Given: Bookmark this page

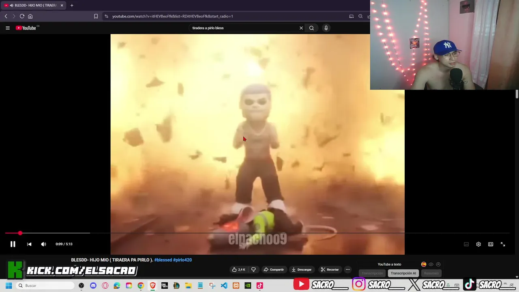Looking at the screenshot, I should pyautogui.click(x=96, y=16).
